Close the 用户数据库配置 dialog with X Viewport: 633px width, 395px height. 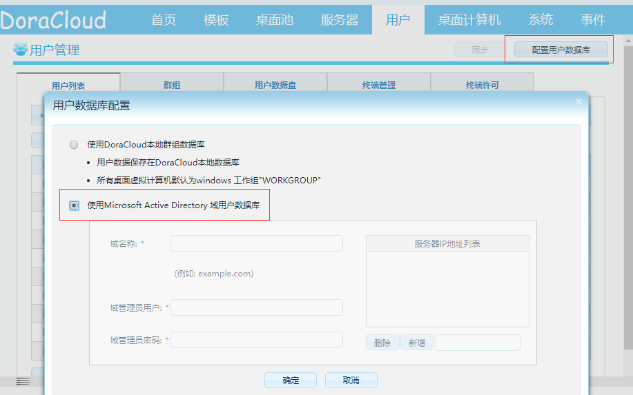[x=578, y=102]
